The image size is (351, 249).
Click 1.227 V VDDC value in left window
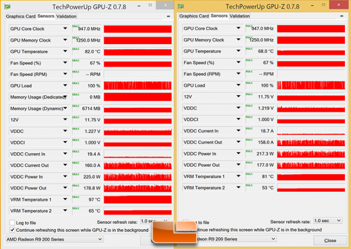(x=92, y=131)
